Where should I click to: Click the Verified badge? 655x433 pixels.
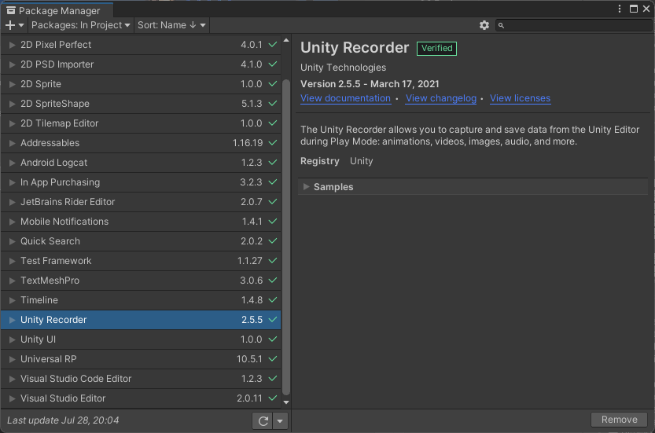[x=436, y=48]
